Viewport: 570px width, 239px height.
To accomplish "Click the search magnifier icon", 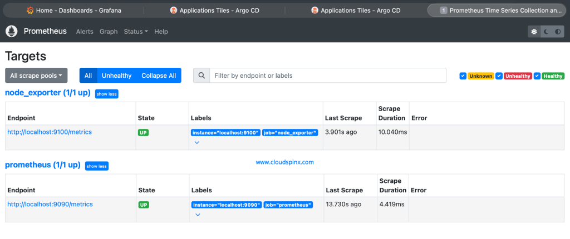I will coord(202,76).
